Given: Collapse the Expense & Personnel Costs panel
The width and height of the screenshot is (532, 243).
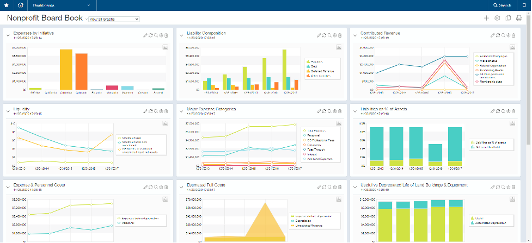Looking at the screenshot, I should pyautogui.click(x=8, y=187).
